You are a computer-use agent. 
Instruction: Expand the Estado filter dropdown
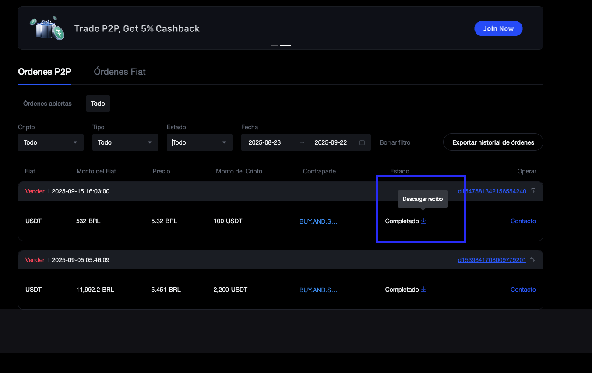point(200,142)
